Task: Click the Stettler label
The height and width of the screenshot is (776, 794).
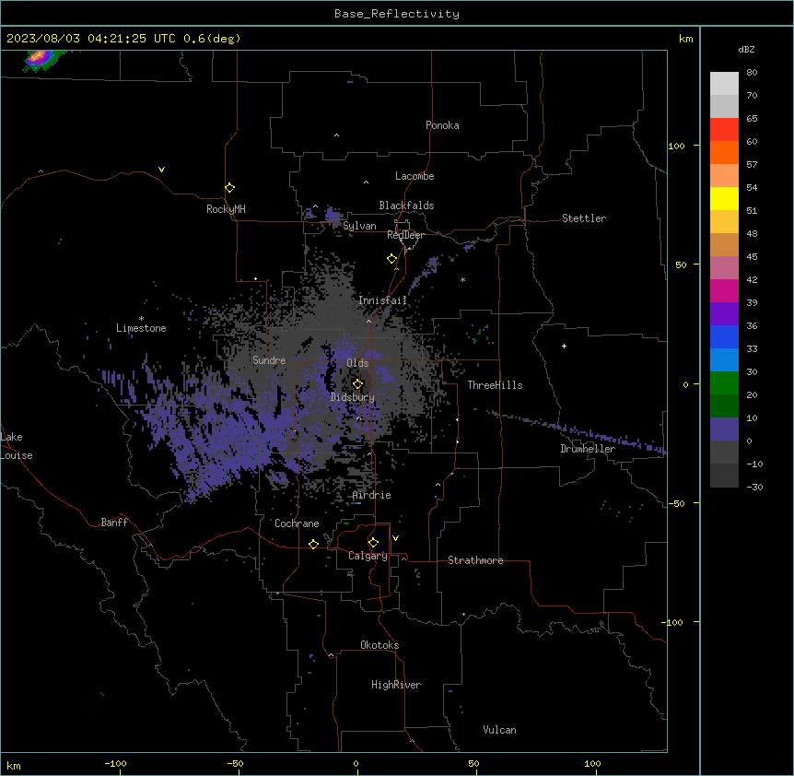Action: (x=584, y=218)
